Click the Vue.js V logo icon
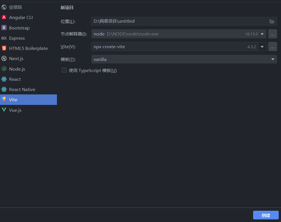 click(x=4, y=110)
